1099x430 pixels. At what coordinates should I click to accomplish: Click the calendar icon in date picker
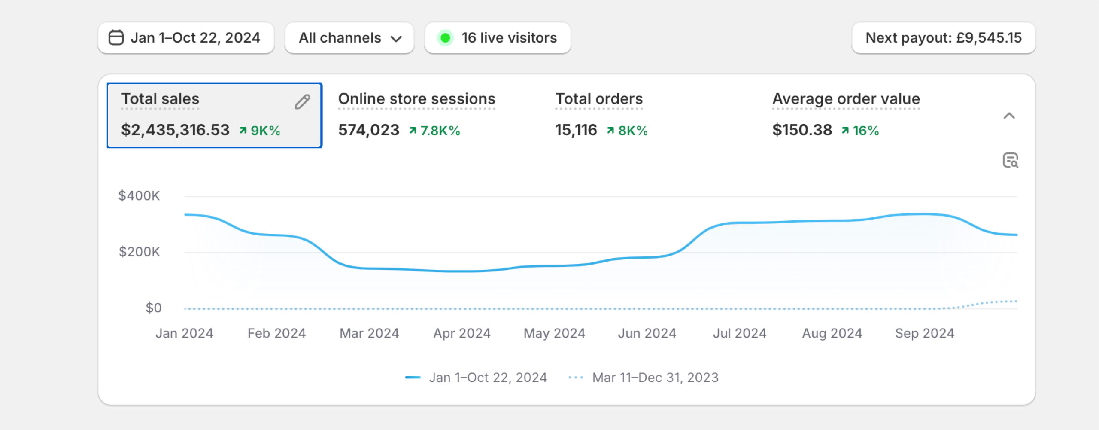(116, 38)
